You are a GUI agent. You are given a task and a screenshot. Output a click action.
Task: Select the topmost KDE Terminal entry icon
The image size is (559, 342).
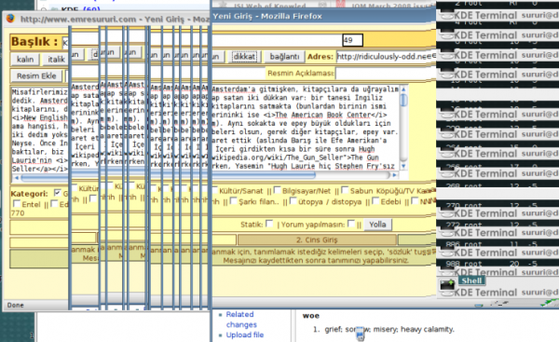pos(446,15)
